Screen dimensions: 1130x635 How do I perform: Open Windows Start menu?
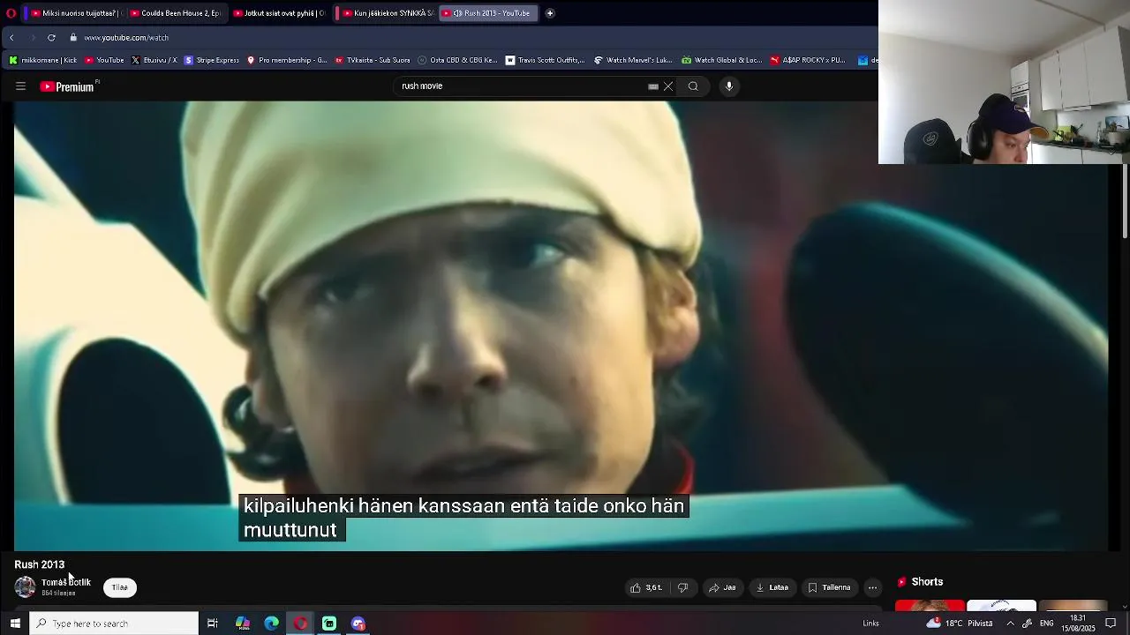(15, 624)
